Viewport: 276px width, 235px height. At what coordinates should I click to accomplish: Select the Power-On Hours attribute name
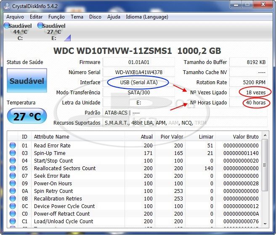point(53,183)
